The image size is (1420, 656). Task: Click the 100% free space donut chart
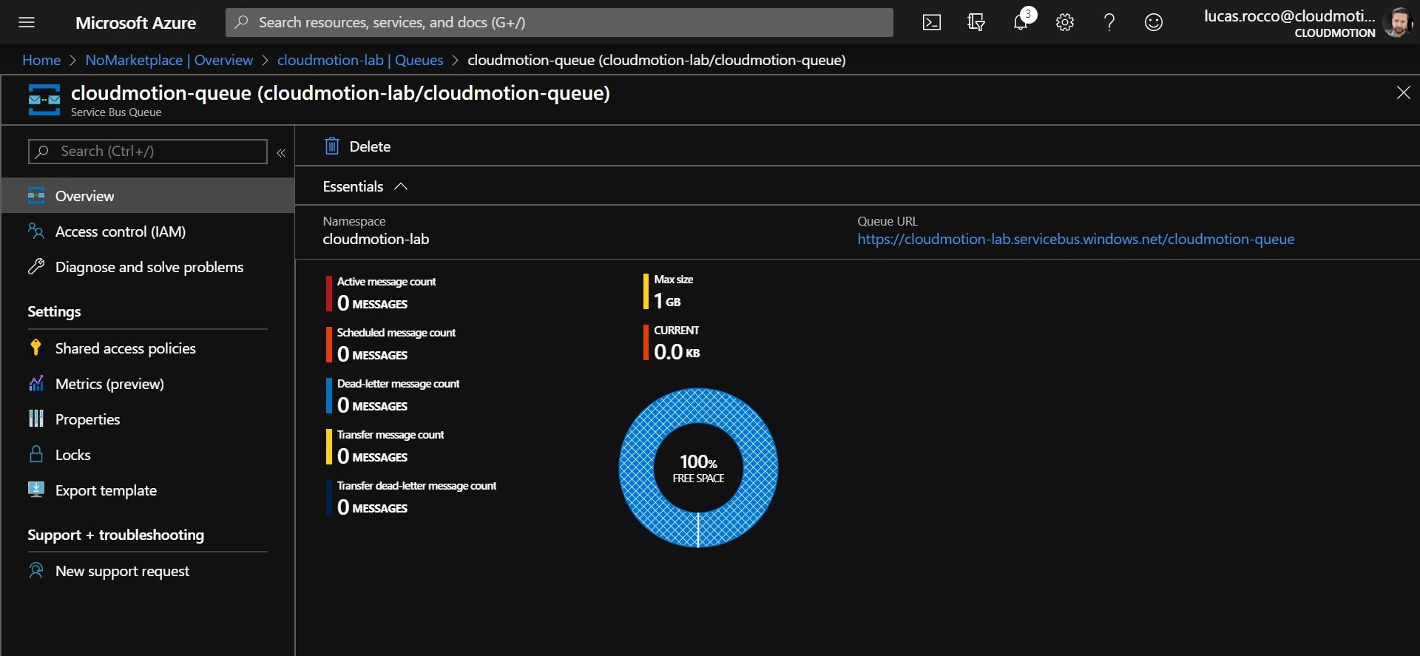[698, 467]
